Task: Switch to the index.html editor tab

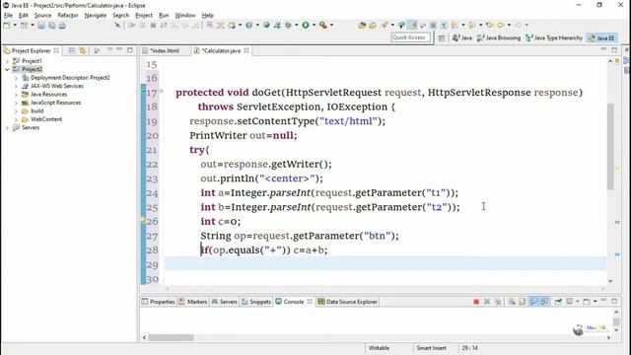Action: click(x=165, y=50)
